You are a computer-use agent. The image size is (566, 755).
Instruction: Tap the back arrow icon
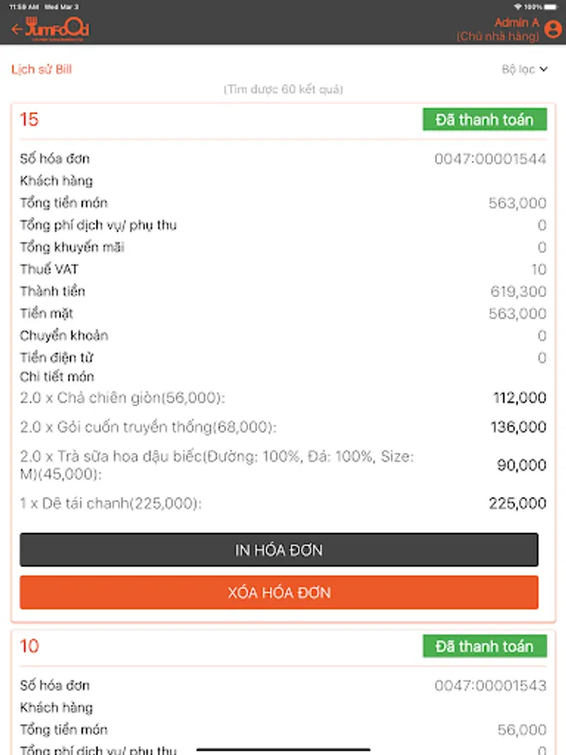(x=17, y=29)
